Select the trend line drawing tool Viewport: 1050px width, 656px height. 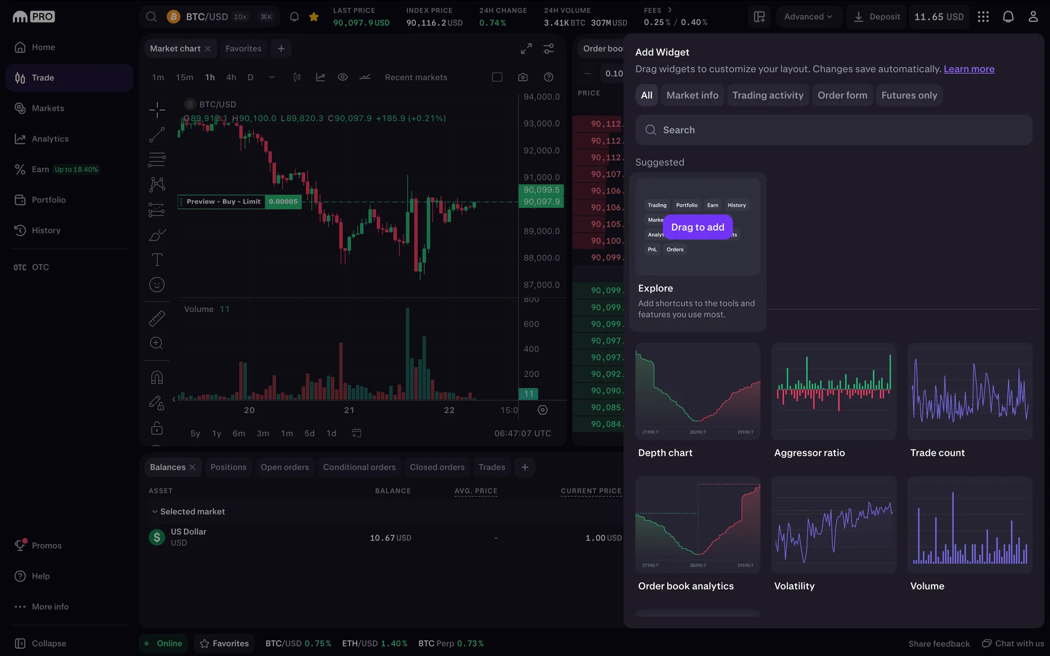coord(157,134)
